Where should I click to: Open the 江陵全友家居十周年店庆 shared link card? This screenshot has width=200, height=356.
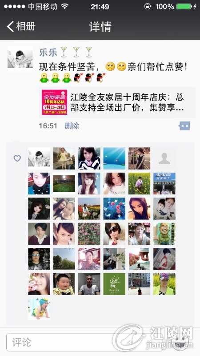[x=117, y=102]
